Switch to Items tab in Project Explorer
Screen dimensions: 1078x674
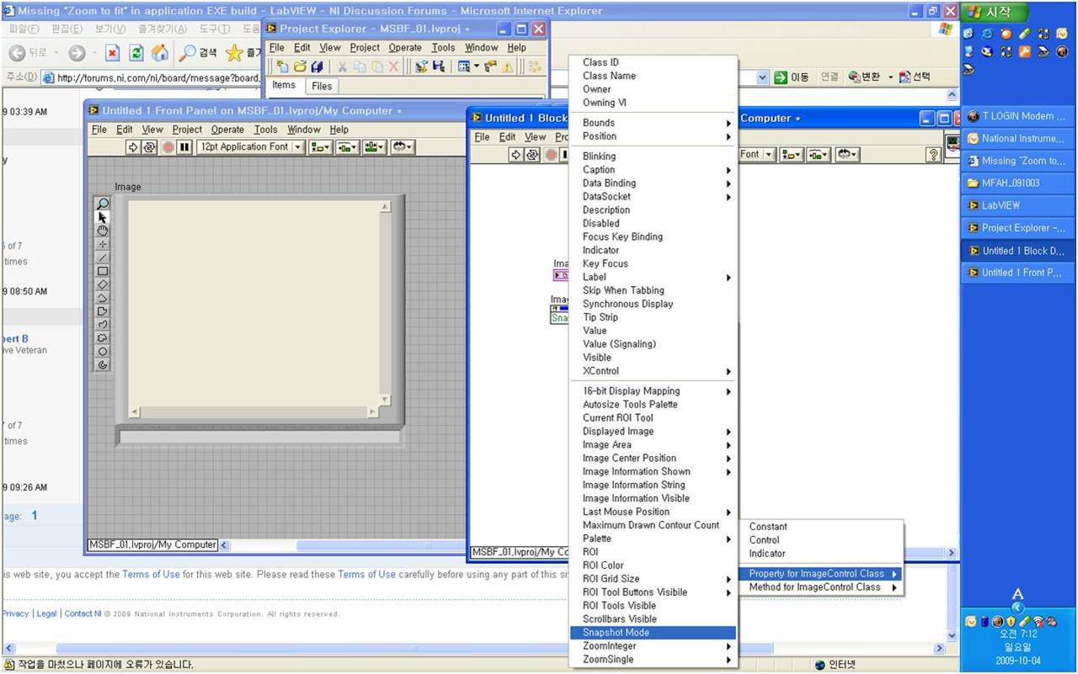284,85
